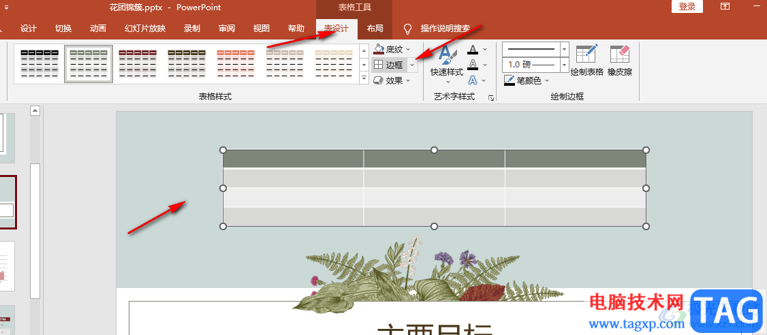Click the lightbulb tell-me icon
The height and width of the screenshot is (335, 767).
tap(407, 29)
